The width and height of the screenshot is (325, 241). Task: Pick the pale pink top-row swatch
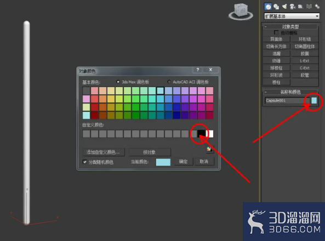pos(94,90)
